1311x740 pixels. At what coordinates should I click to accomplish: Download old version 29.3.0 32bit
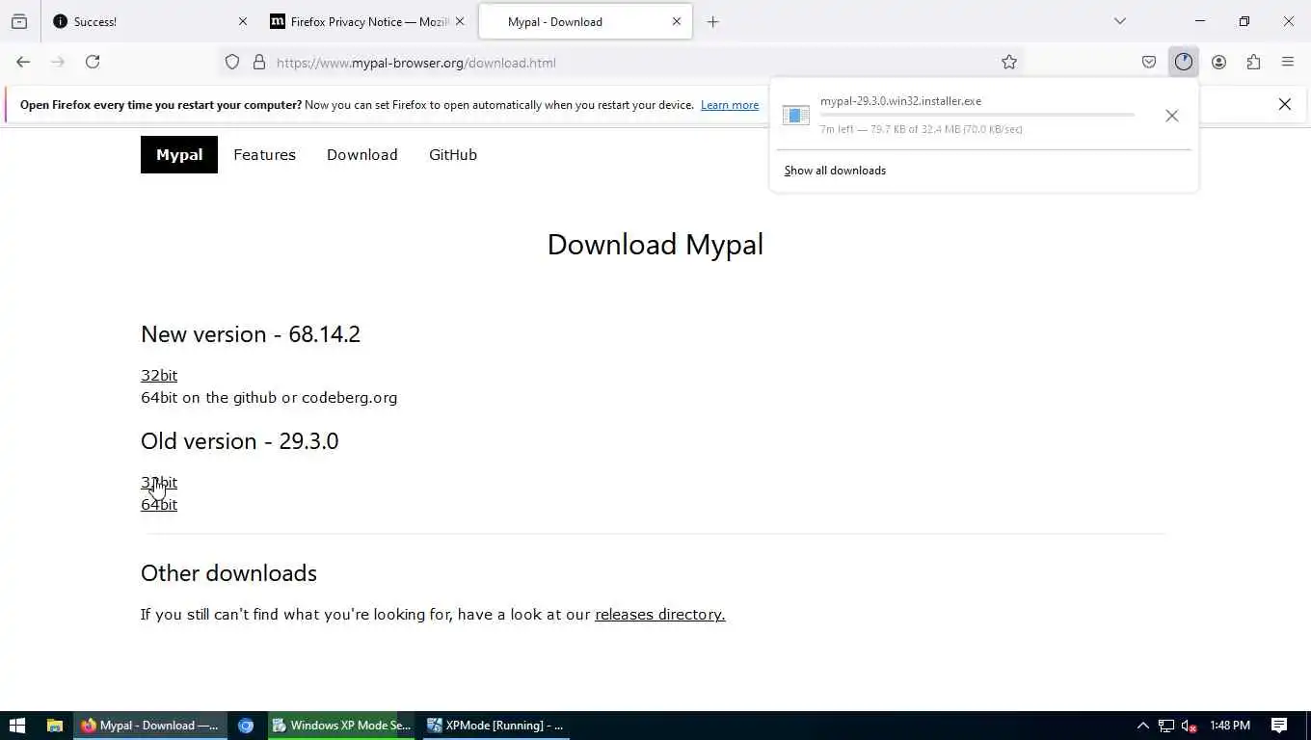pyautogui.click(x=159, y=482)
